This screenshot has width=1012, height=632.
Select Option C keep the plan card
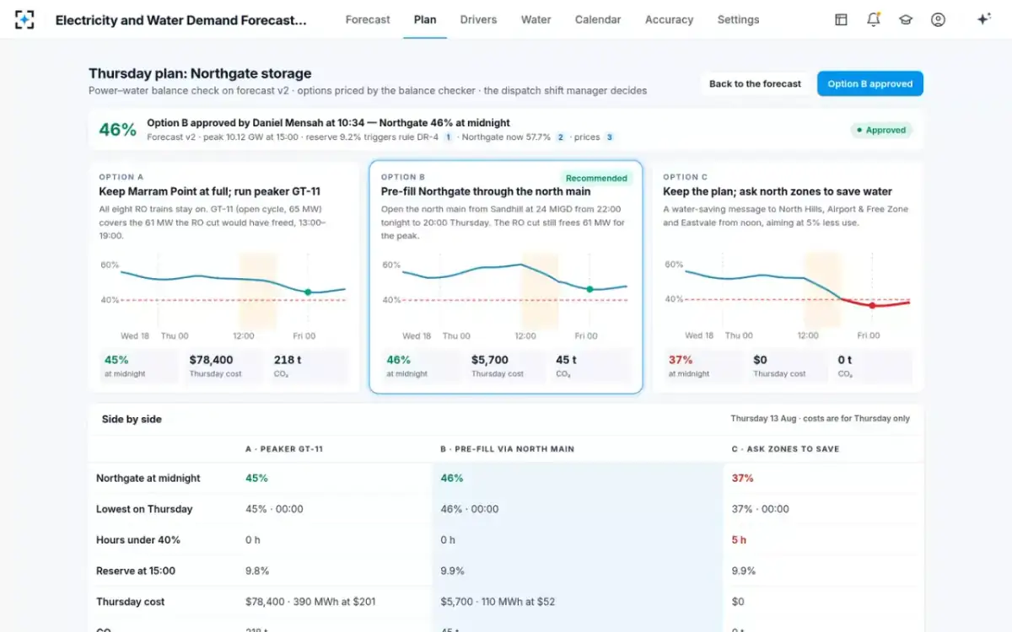coord(788,277)
